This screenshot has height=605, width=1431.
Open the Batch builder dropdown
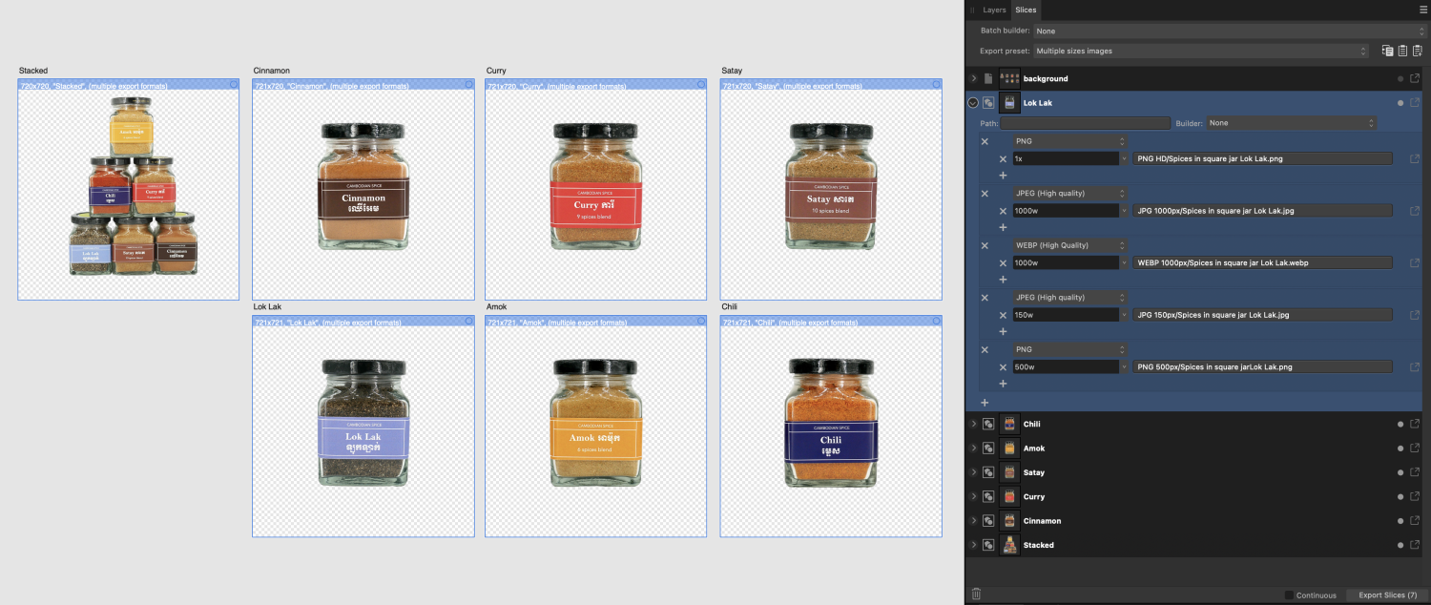[x=1230, y=31]
